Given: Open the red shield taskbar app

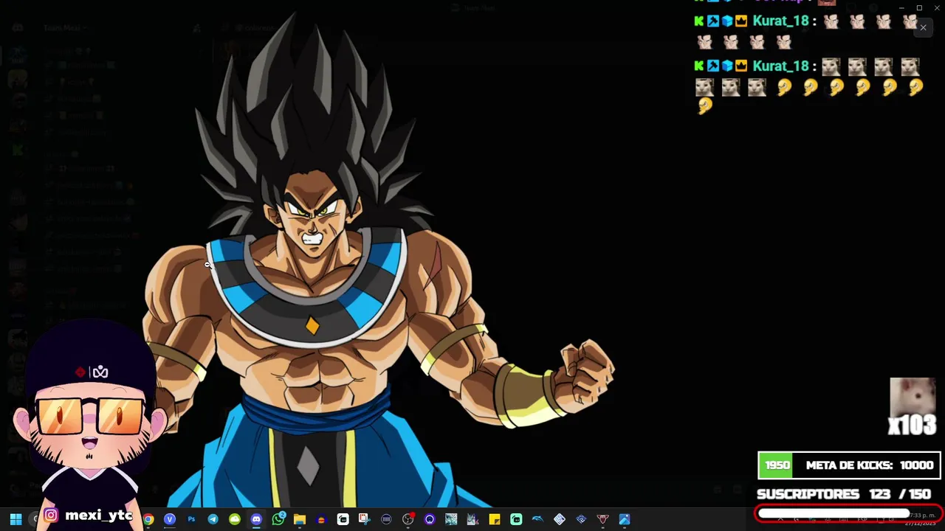Looking at the screenshot, I should tap(602, 519).
